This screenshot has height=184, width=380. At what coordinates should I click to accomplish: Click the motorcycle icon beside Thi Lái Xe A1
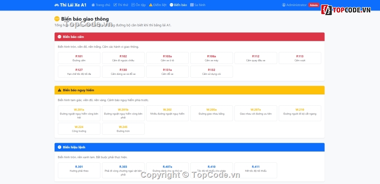click(x=57, y=5)
